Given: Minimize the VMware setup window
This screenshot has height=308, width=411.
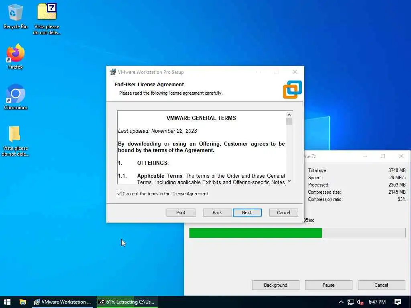Looking at the screenshot, I should [x=258, y=72].
